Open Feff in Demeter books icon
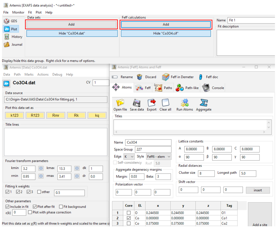 pos(165,77)
